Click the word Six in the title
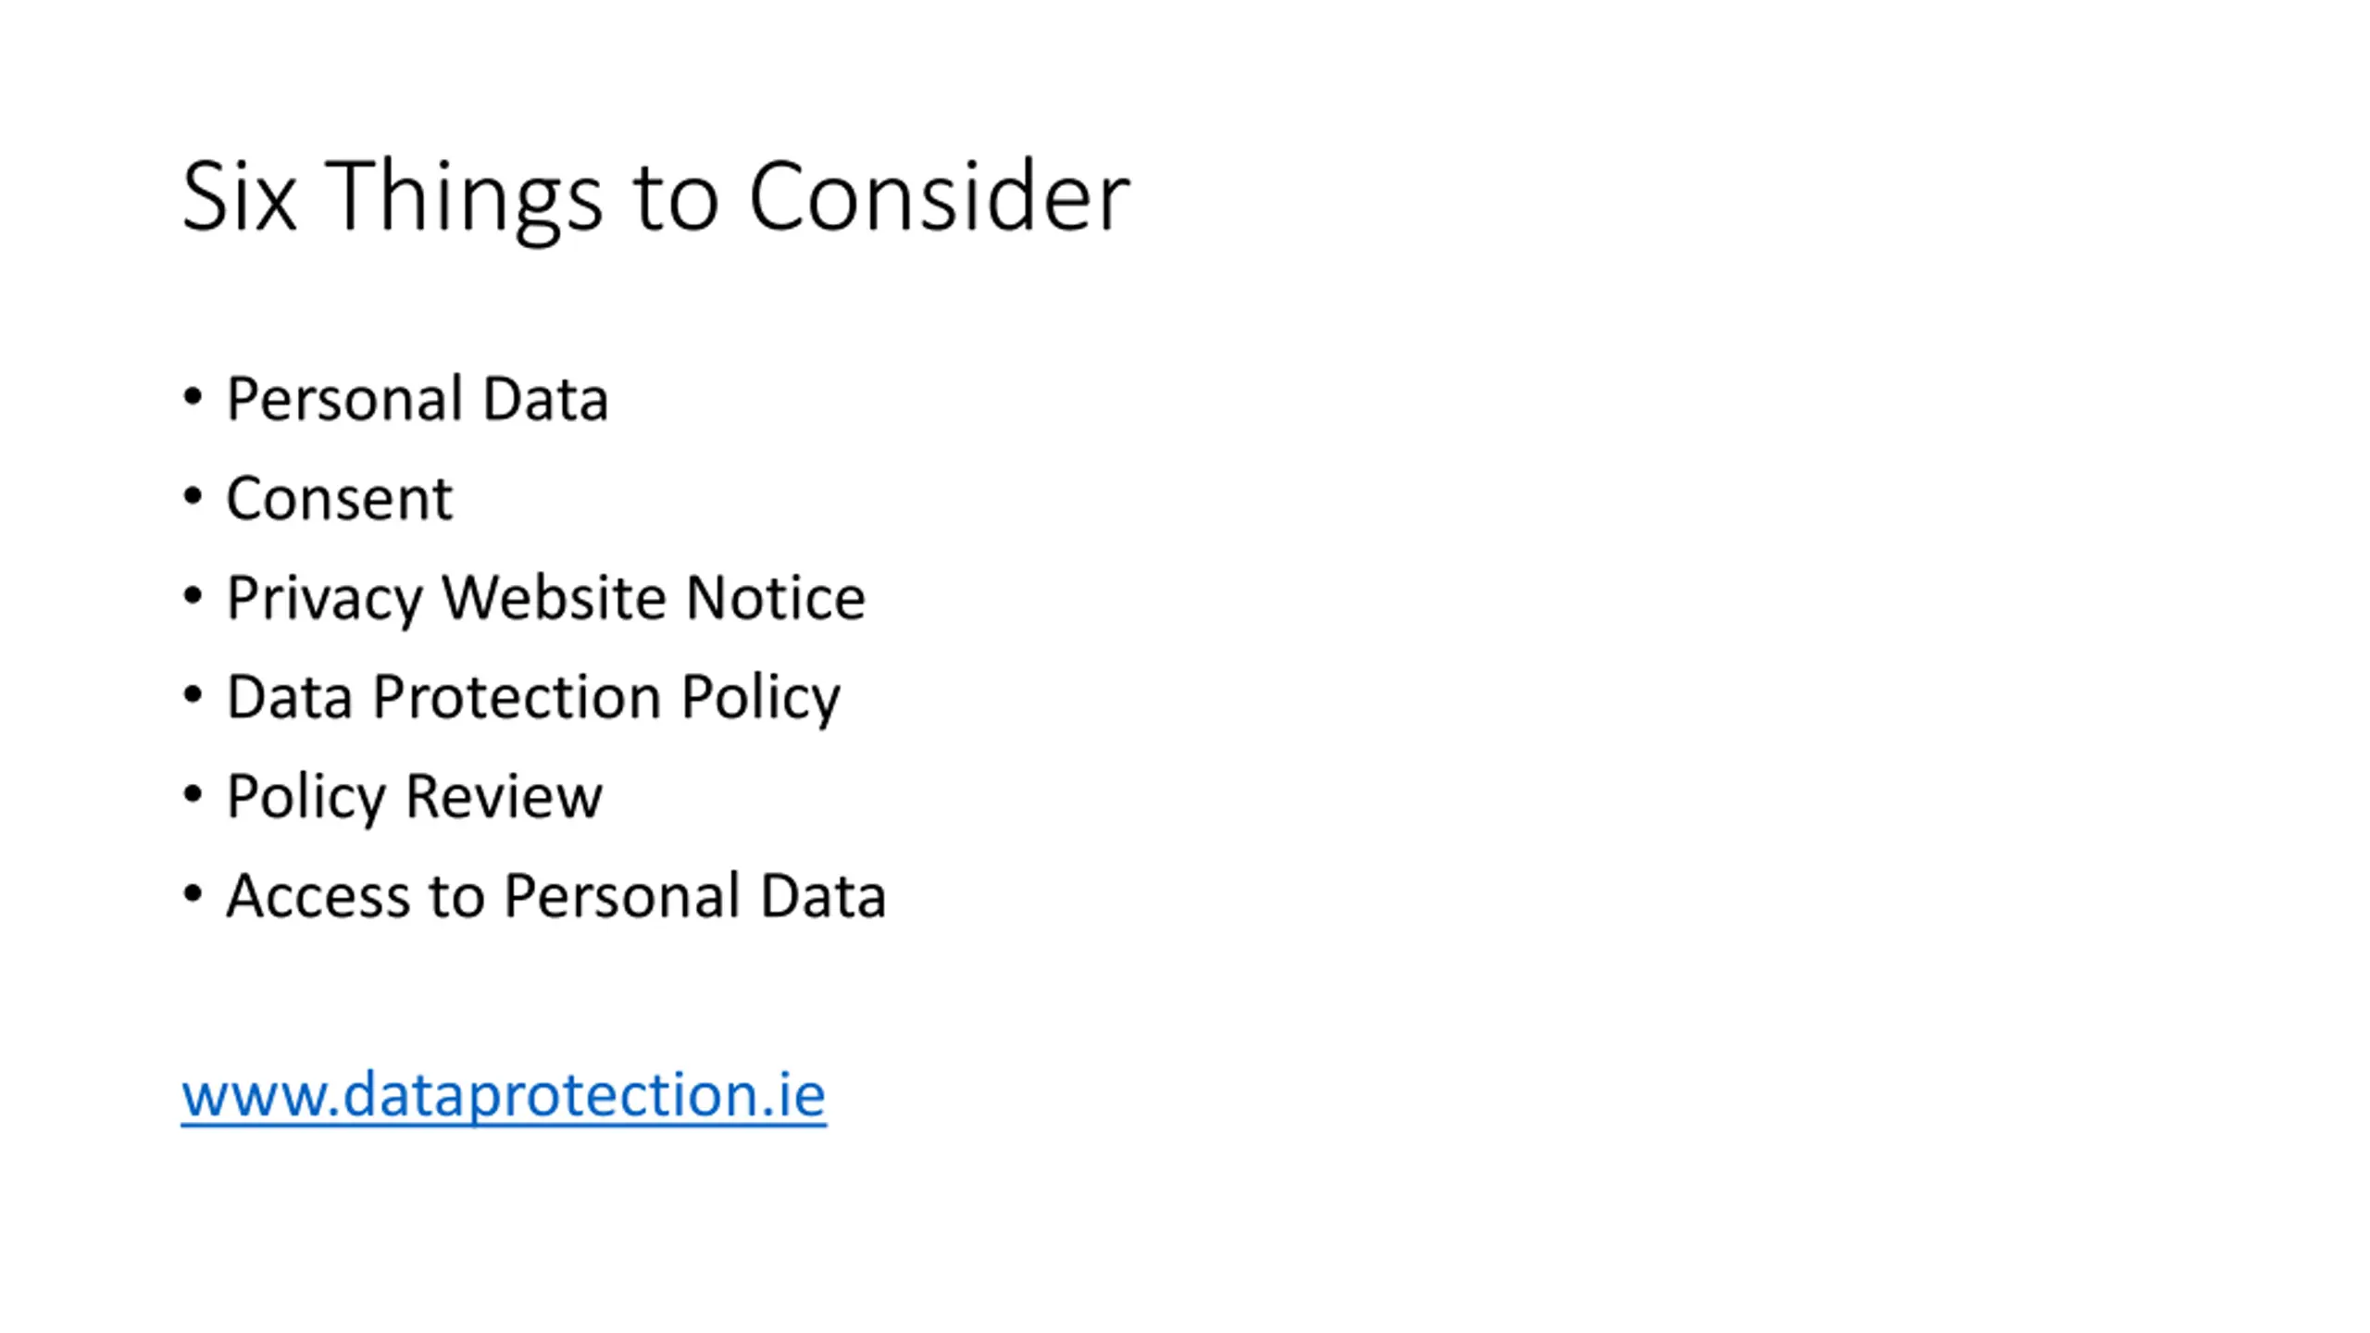The image size is (2370, 1333). pos(239,195)
